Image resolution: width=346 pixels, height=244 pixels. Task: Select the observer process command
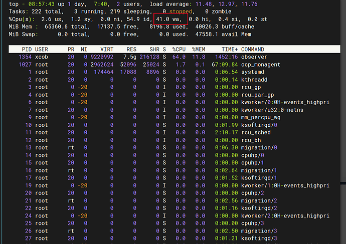coord(254,57)
